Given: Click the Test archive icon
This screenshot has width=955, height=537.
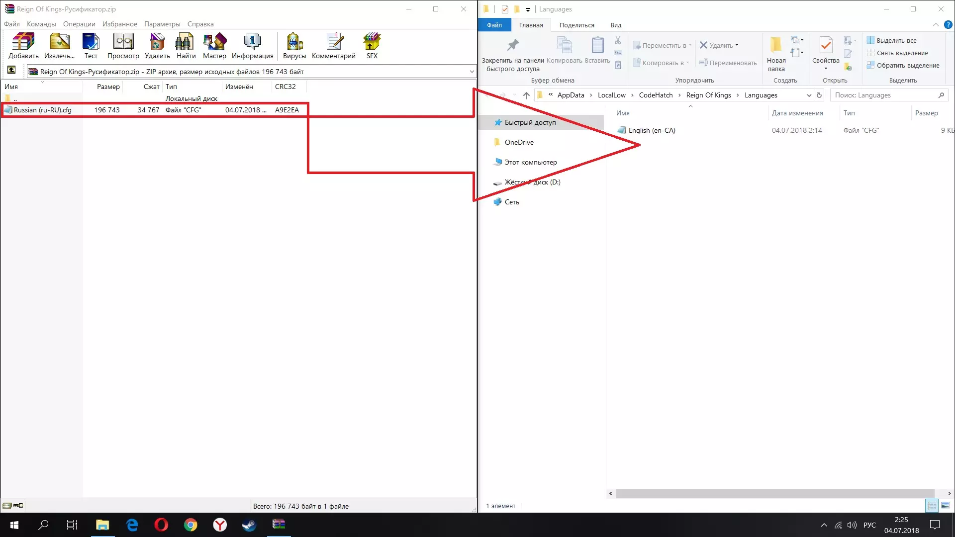Looking at the screenshot, I should (91, 43).
